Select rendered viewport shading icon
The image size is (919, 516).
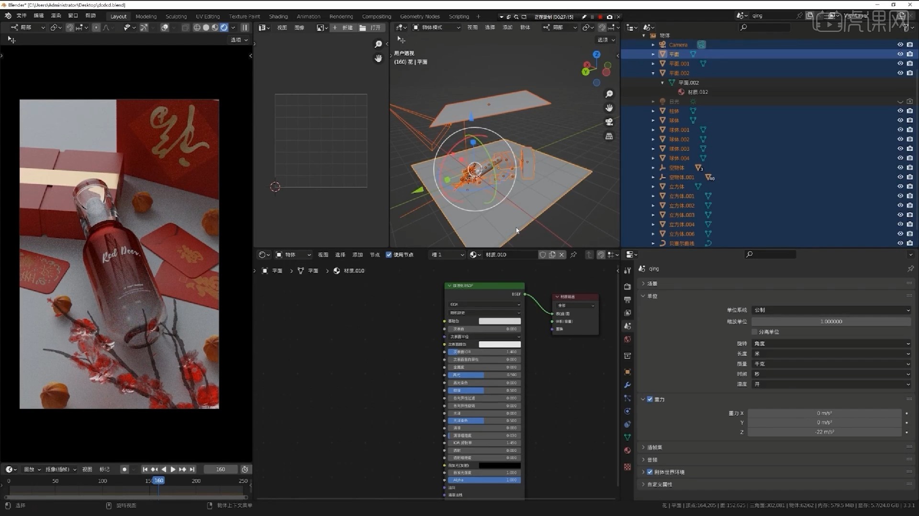tap(224, 28)
